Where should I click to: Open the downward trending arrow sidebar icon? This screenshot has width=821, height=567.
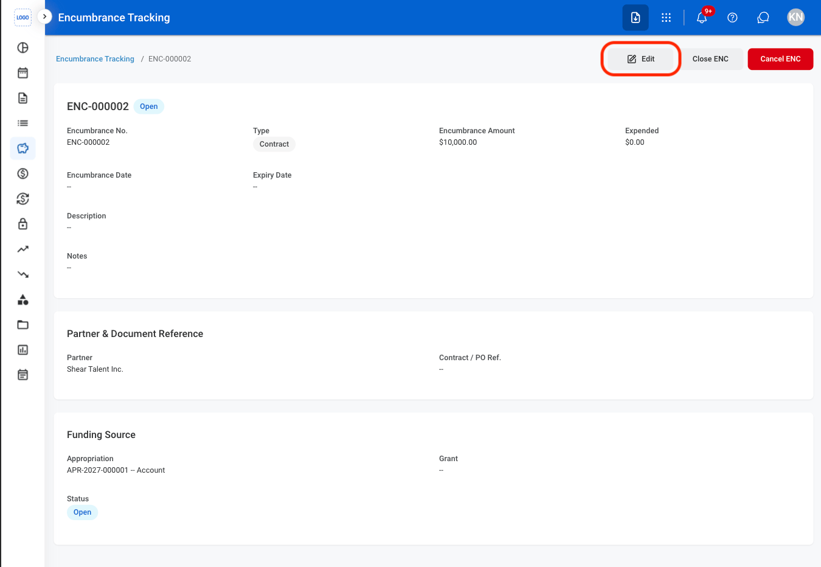tap(23, 274)
